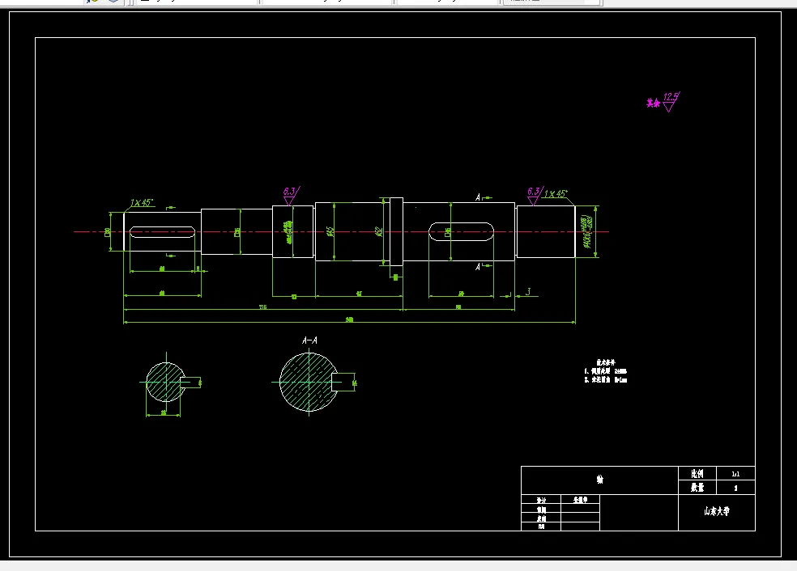Select the left keyway slot outline
The width and height of the screenshot is (797, 571).
click(163, 232)
